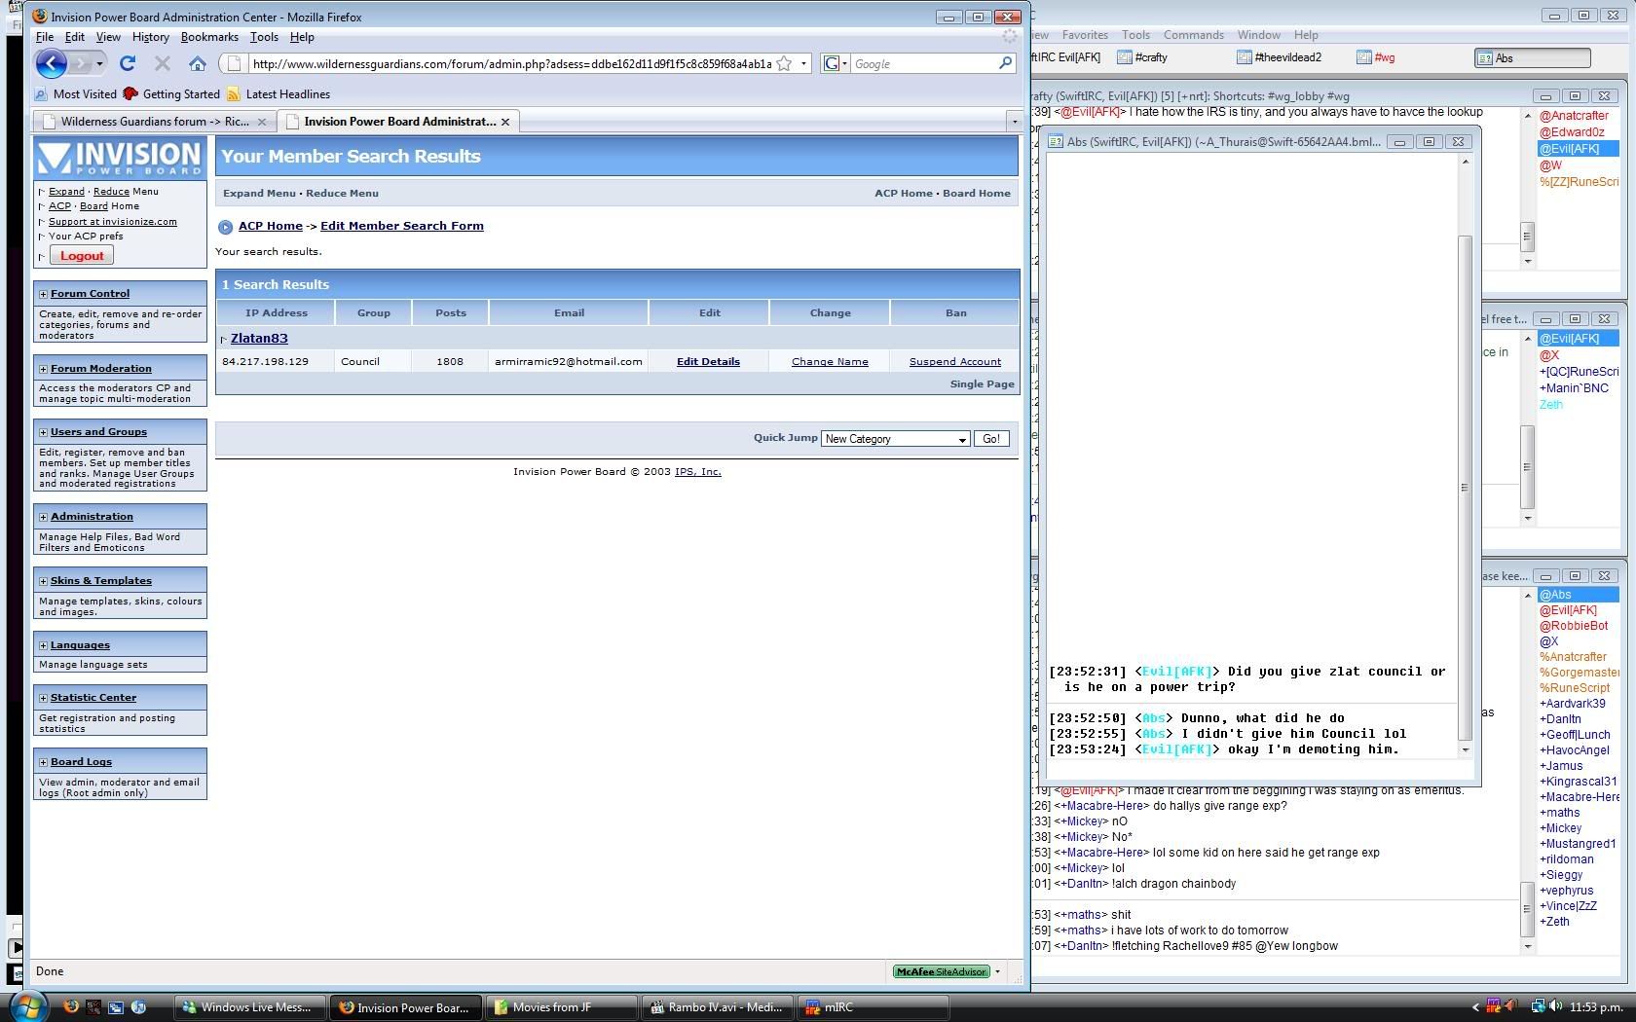
Task: Open the URL history dropdown arrow
Action: coord(803,64)
